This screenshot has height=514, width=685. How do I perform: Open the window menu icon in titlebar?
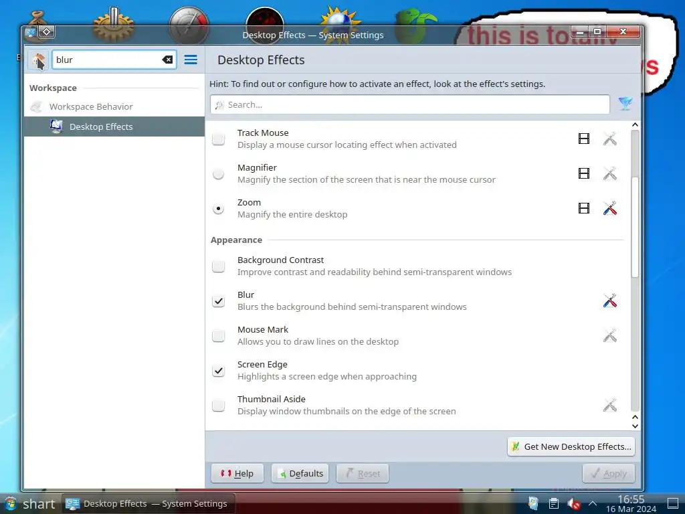pos(30,32)
